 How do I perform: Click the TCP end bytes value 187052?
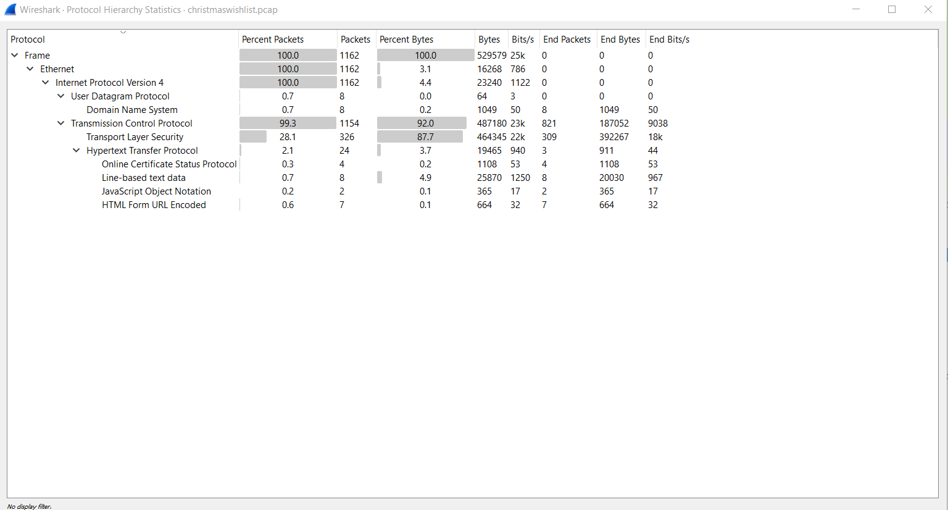614,123
